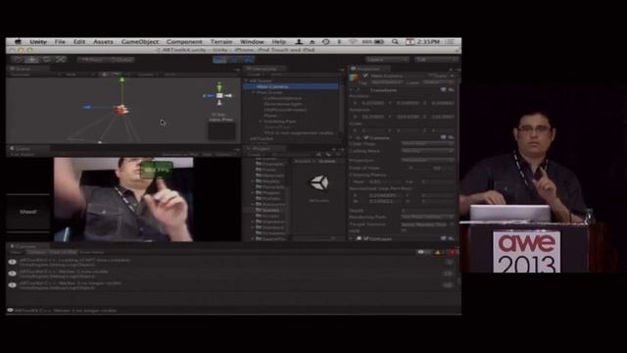Select Main Camera in Hierarchy
The image size is (627, 353).
(291, 86)
